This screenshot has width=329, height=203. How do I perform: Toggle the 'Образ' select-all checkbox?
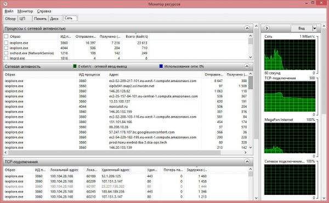6,37
